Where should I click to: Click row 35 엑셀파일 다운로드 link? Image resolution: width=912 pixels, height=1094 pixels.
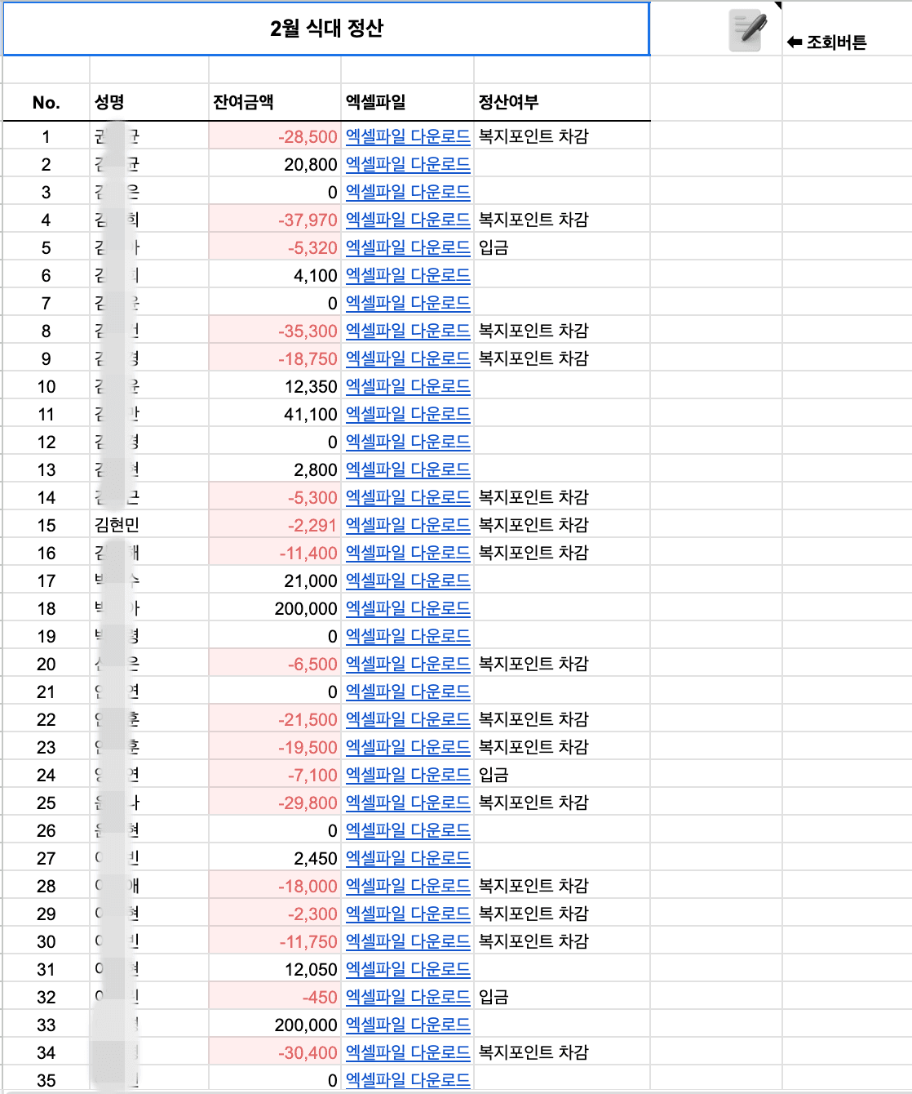point(408,1079)
